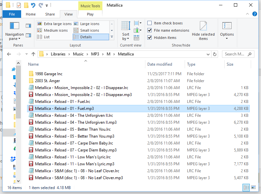This screenshot has width=261, height=194.
Task: Navigate to MP3 in breadcrumb
Action: click(x=95, y=54)
